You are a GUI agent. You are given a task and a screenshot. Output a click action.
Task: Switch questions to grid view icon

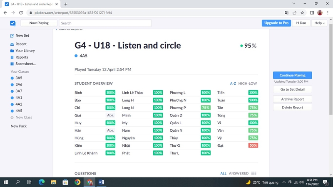click(x=253, y=173)
